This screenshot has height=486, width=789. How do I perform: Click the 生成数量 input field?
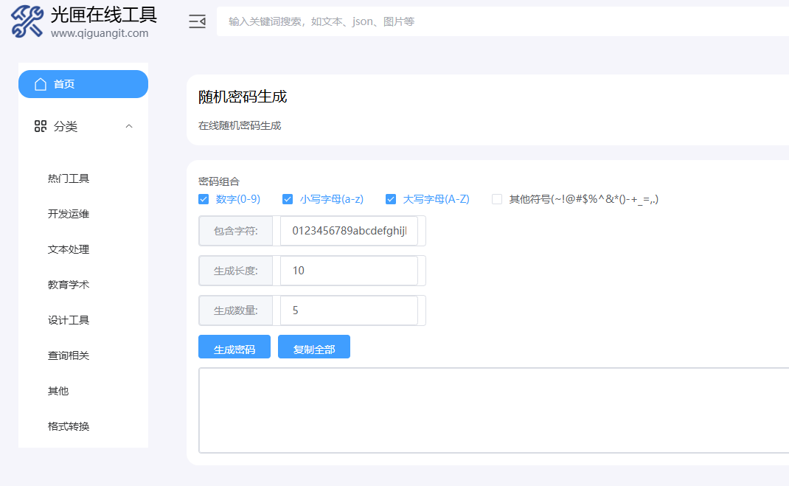pyautogui.click(x=348, y=310)
